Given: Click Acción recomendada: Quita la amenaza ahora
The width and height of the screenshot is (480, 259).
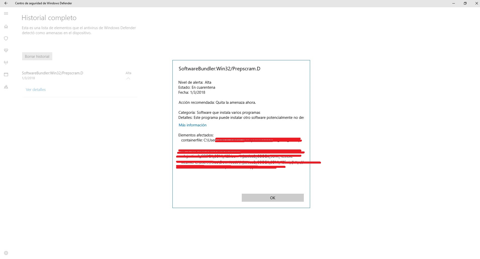Looking at the screenshot, I should [217, 102].
